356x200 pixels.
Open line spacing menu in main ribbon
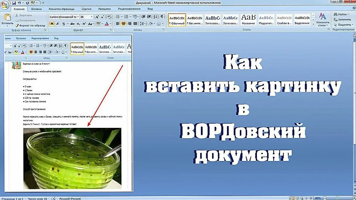tap(143, 24)
